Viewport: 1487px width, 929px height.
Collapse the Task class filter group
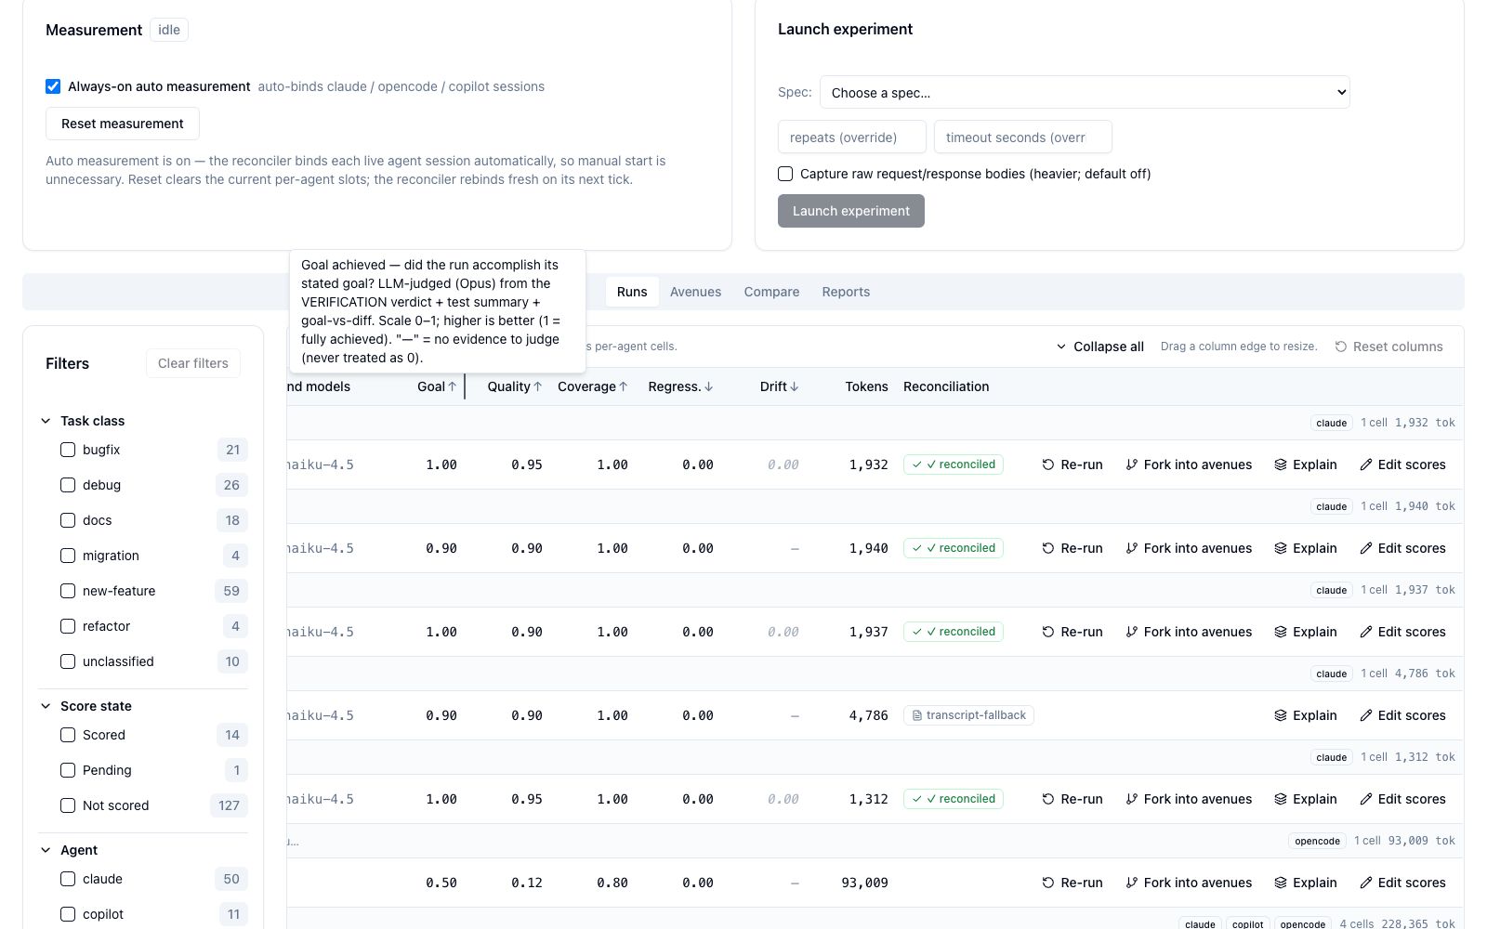[x=46, y=421]
